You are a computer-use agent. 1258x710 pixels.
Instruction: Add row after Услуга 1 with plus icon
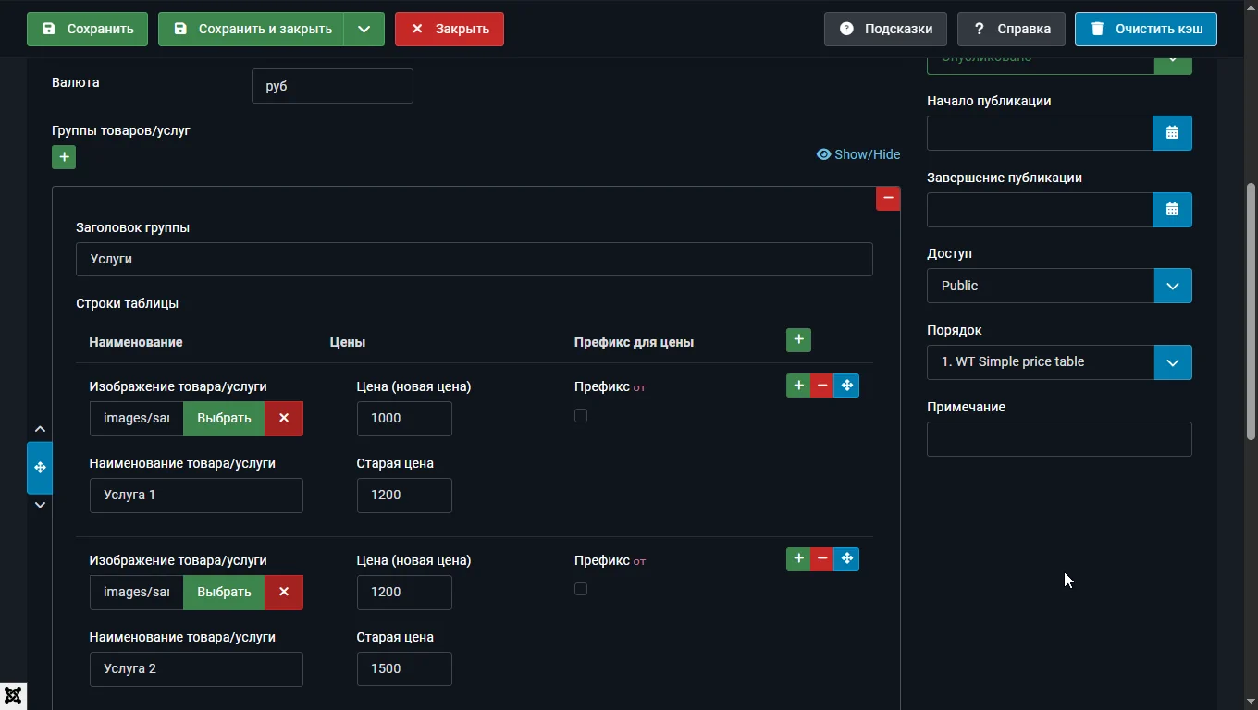click(798, 386)
